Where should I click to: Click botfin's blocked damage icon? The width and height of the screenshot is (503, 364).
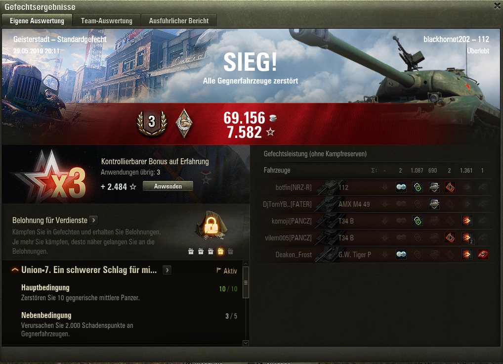coord(434,187)
